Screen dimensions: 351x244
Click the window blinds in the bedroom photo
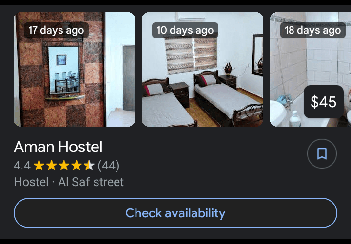coord(191,55)
